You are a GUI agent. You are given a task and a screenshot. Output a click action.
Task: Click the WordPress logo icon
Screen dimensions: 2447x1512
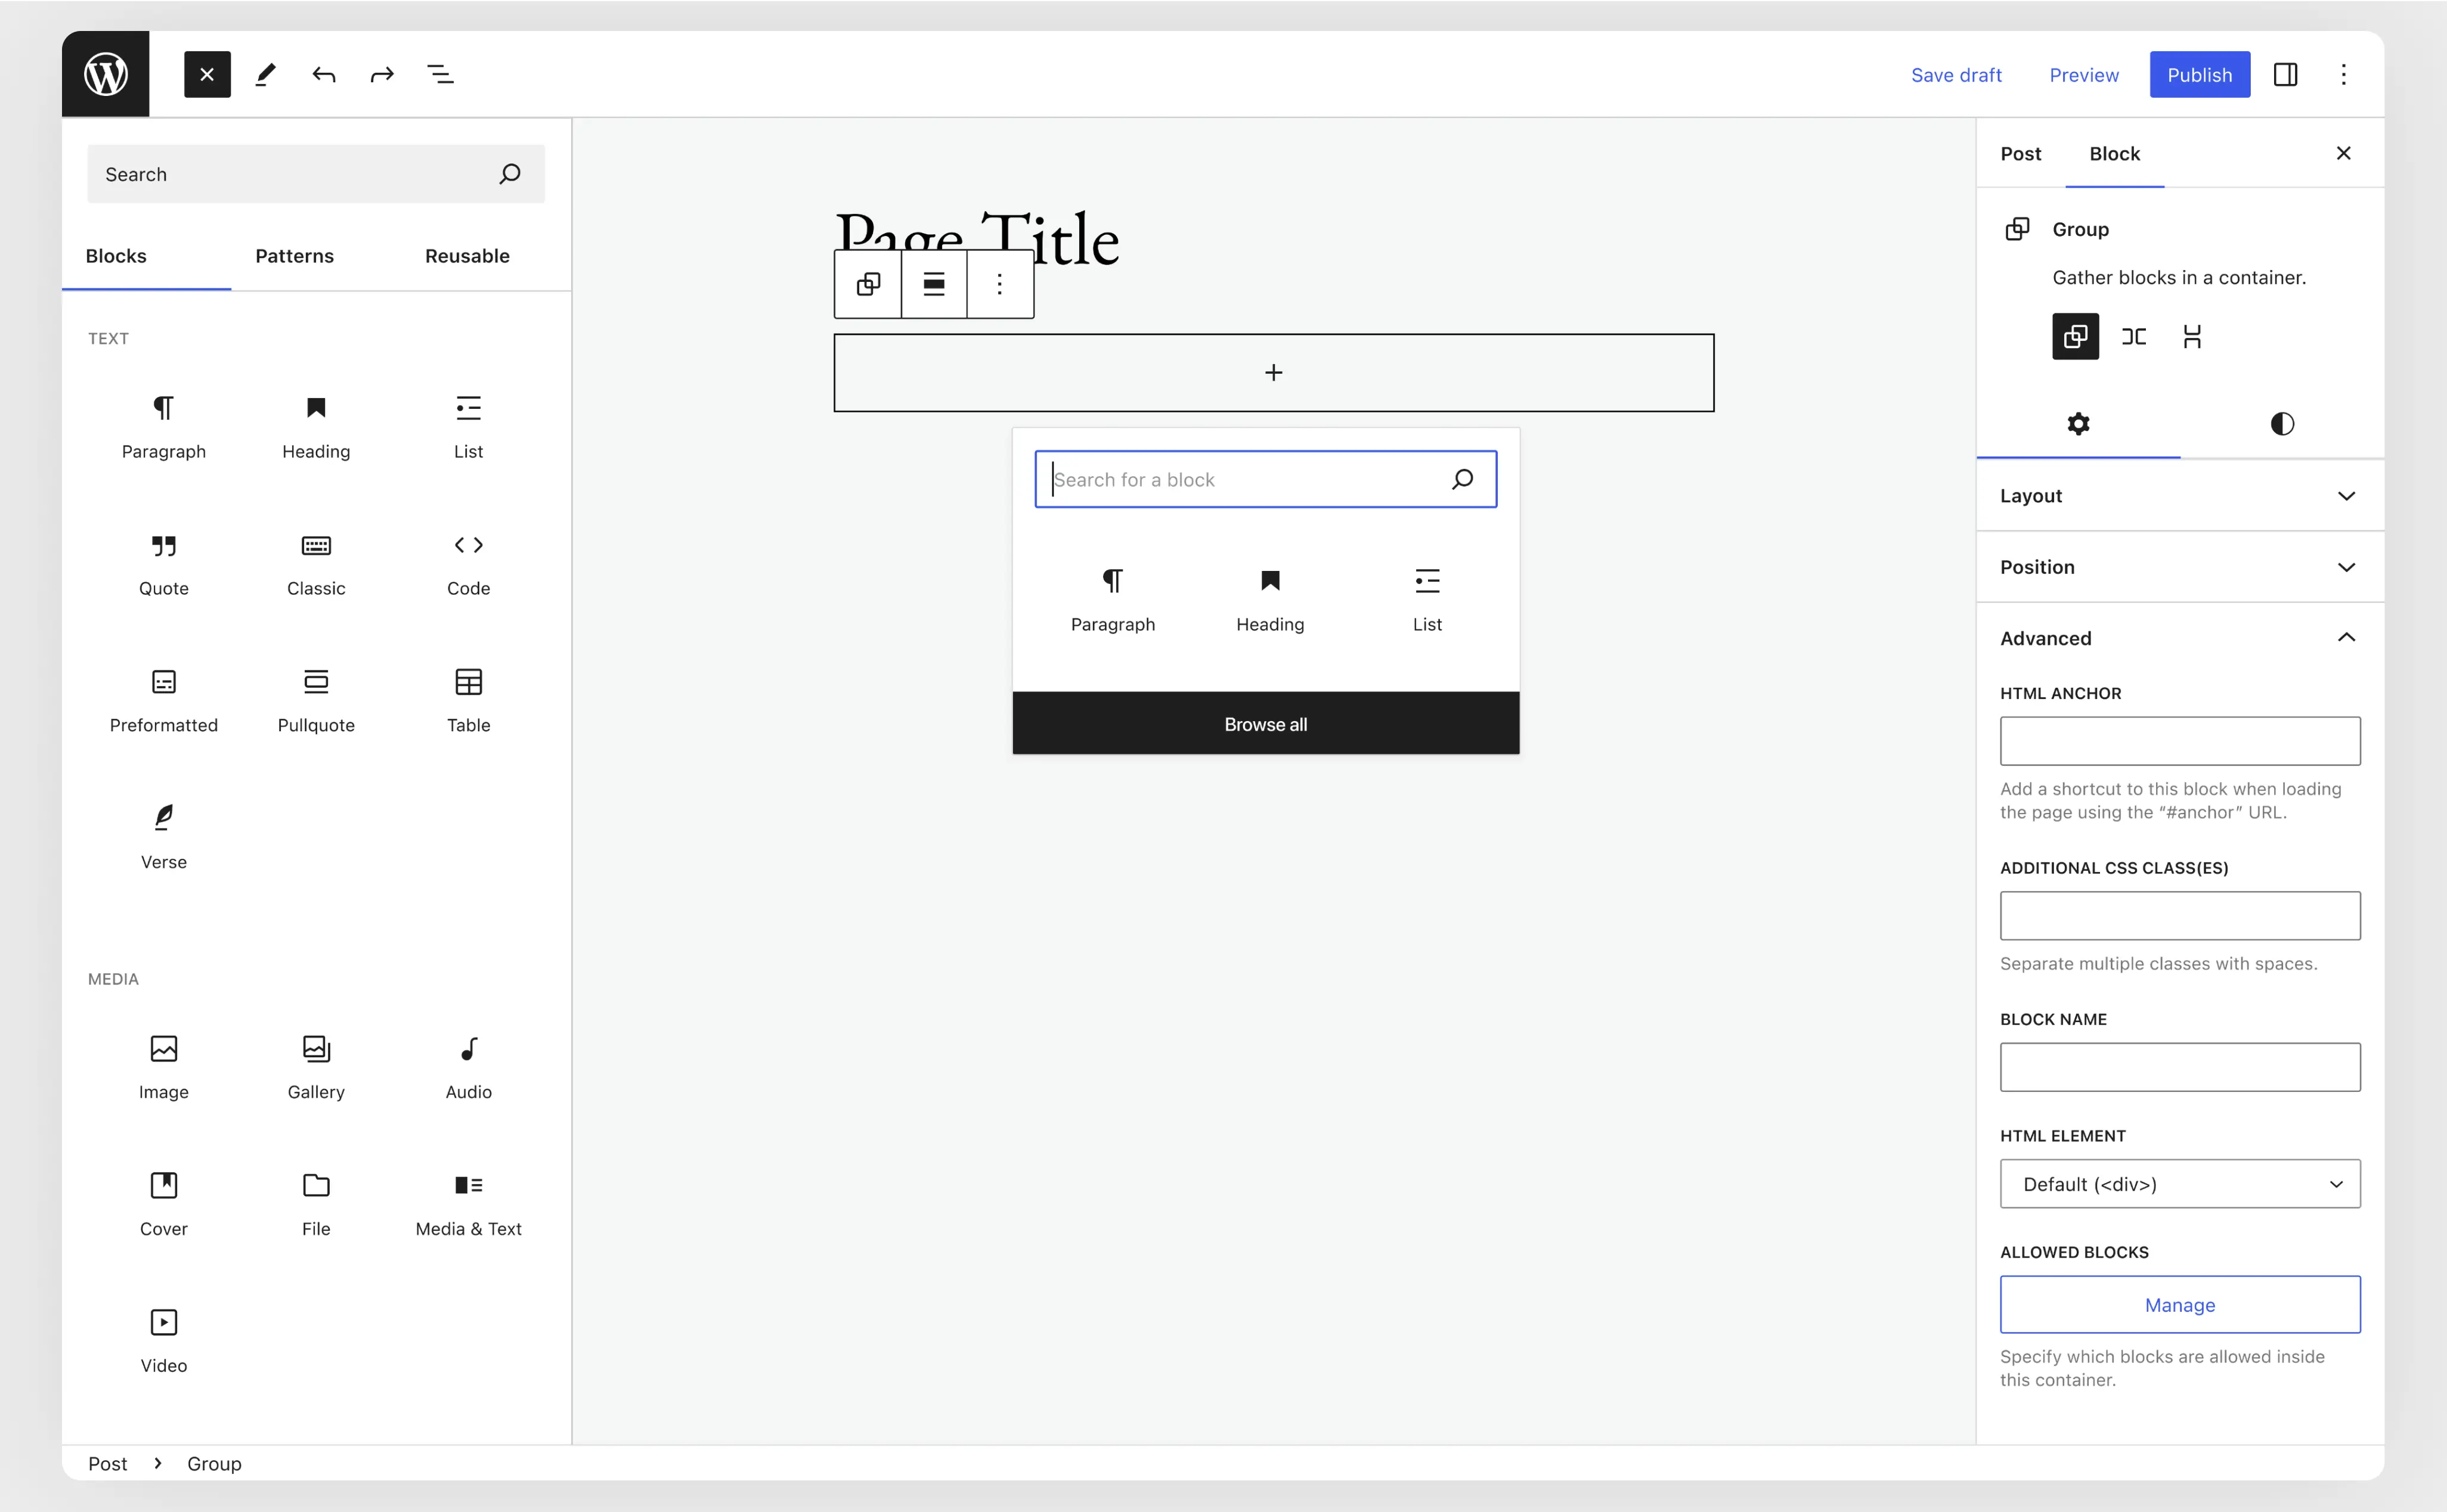105,74
